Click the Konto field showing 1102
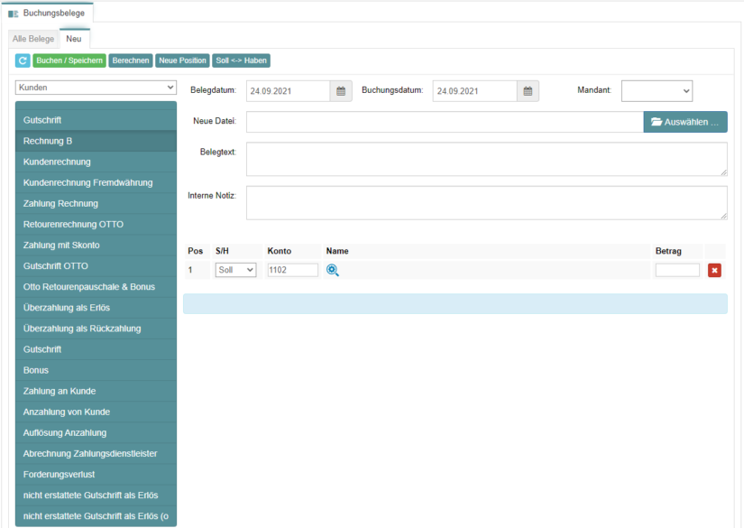 pos(293,270)
